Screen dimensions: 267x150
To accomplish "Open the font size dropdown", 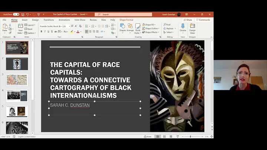I will 69,26.
